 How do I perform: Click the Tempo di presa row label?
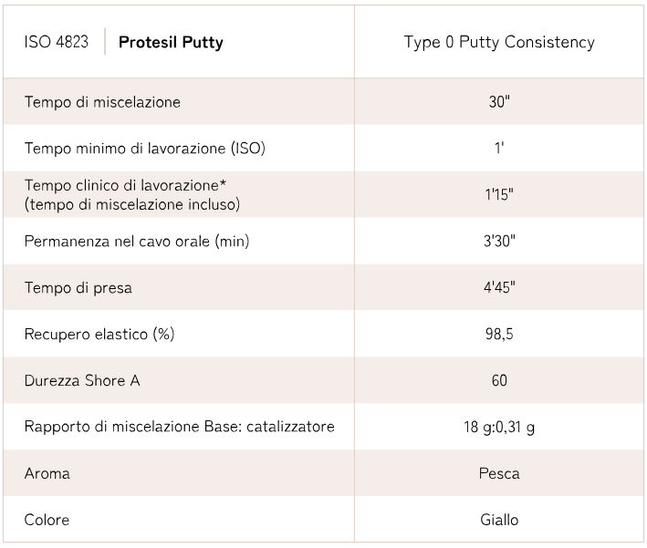pos(78,287)
